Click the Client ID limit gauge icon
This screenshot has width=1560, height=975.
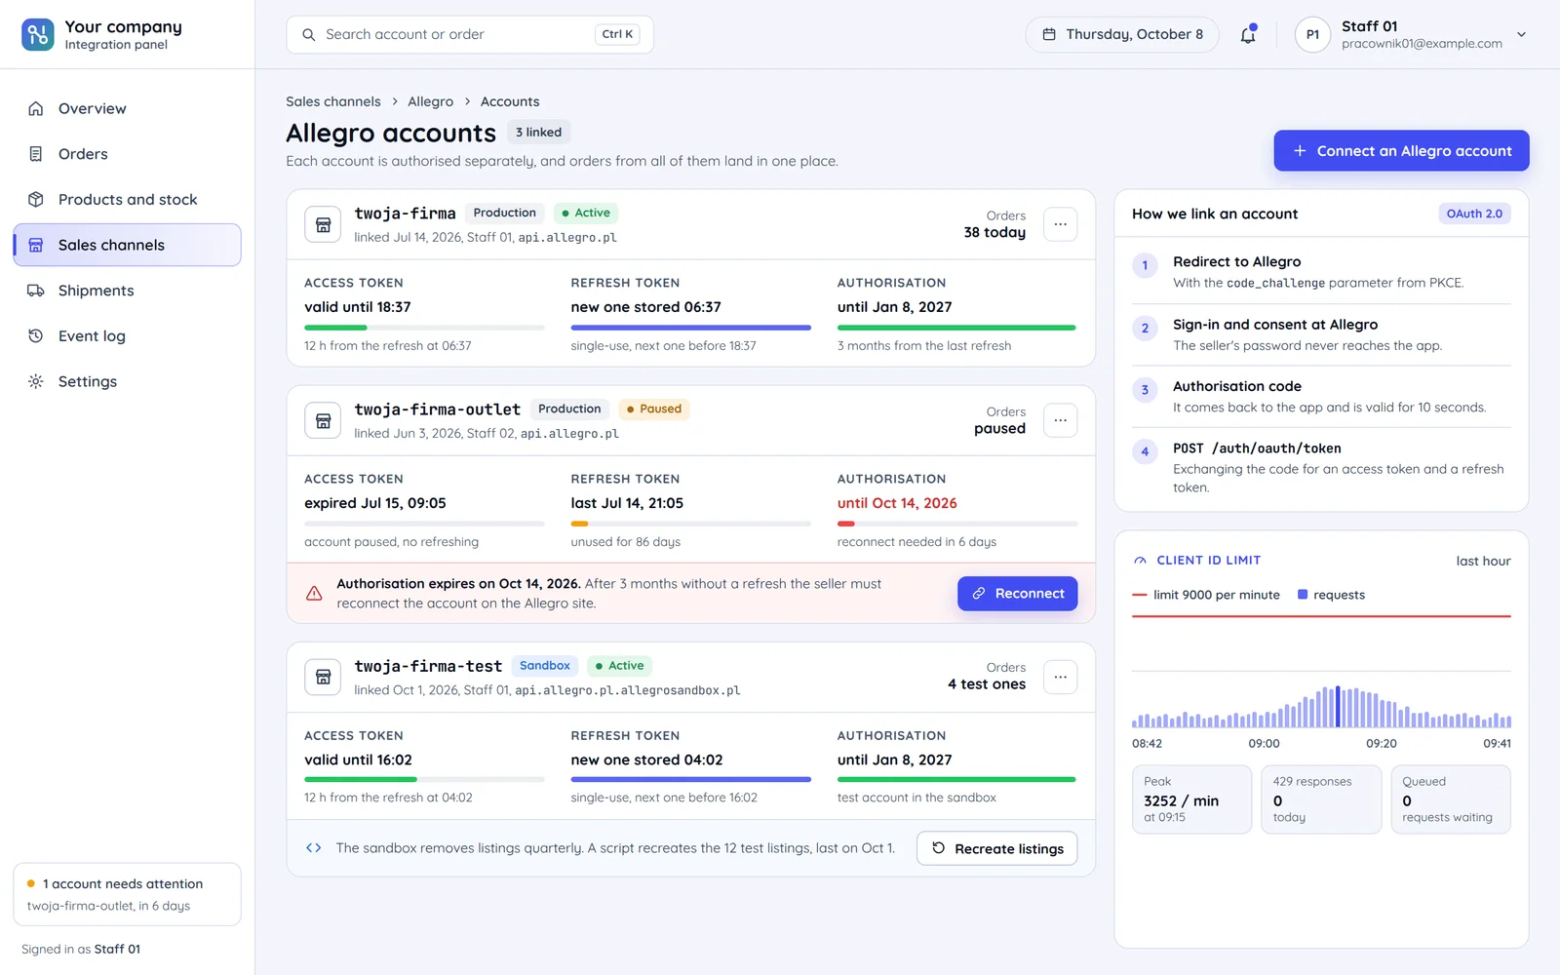click(x=1140, y=561)
